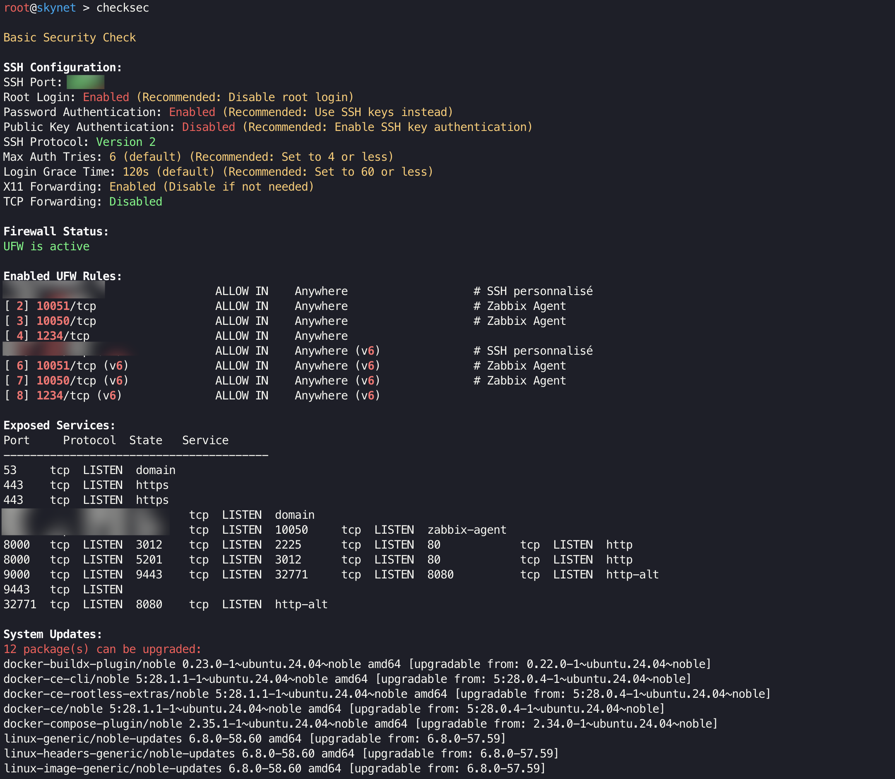Click the 'UFW is active' status text
Image resolution: width=895 pixels, height=779 pixels.
click(x=46, y=247)
